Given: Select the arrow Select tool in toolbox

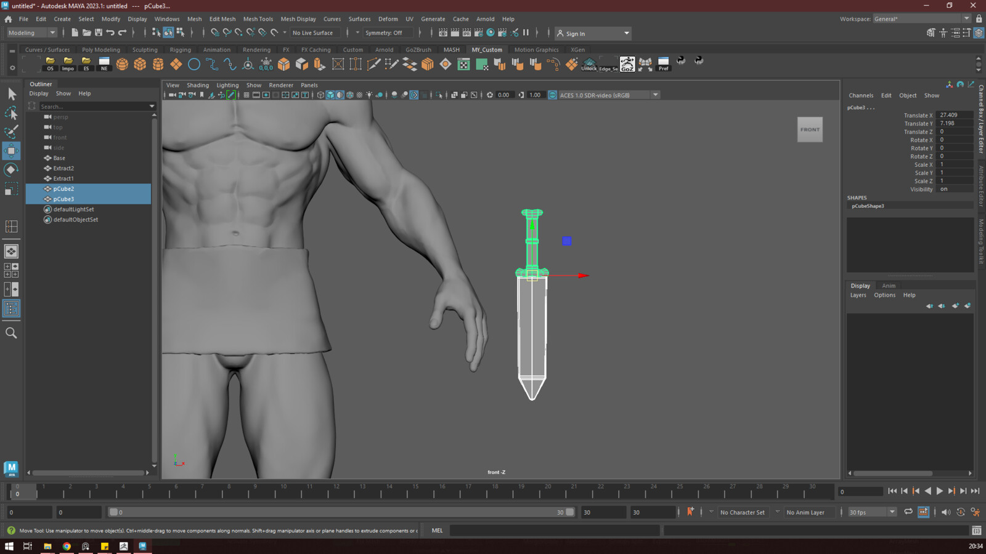Looking at the screenshot, I should pyautogui.click(x=11, y=94).
